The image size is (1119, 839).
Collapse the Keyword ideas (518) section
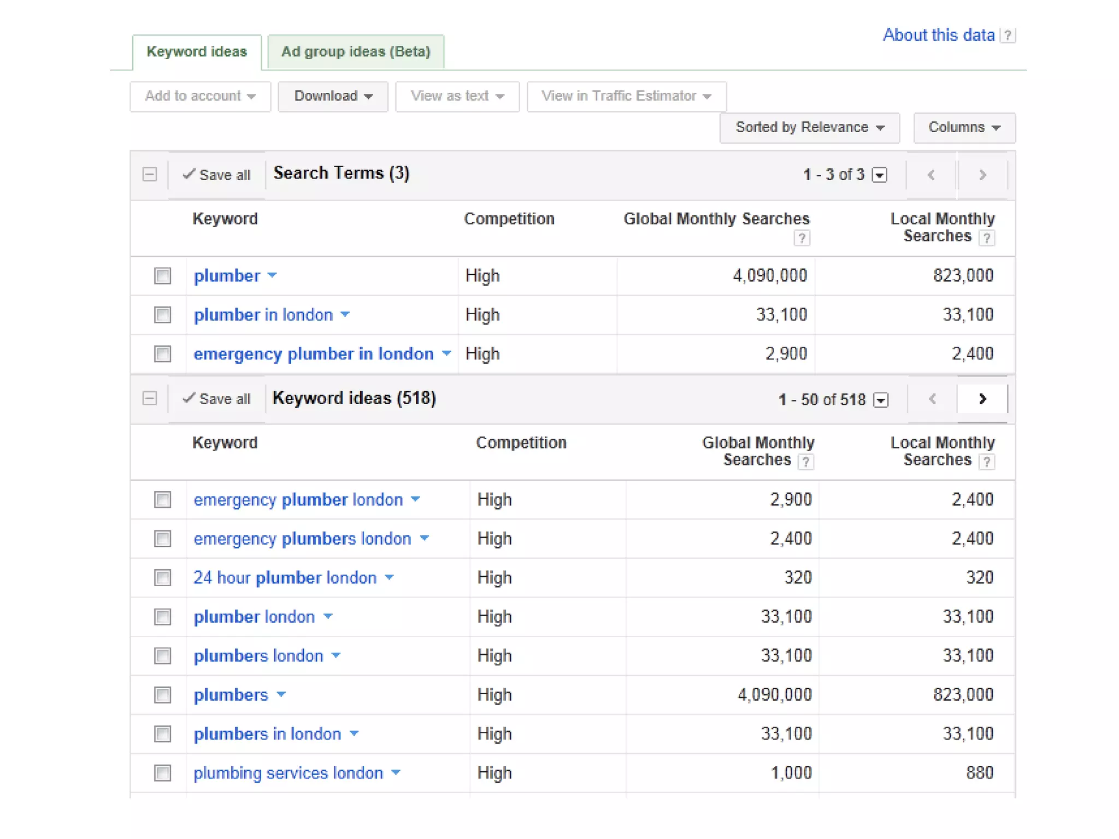point(149,399)
